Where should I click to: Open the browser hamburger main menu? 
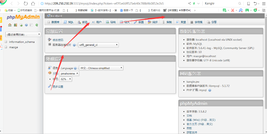(263, 3)
